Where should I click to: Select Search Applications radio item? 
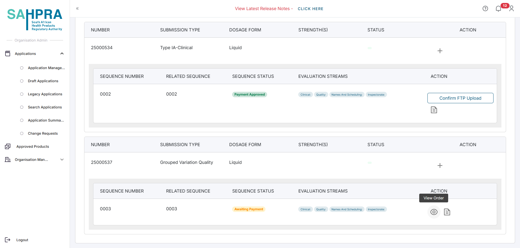[22, 107]
